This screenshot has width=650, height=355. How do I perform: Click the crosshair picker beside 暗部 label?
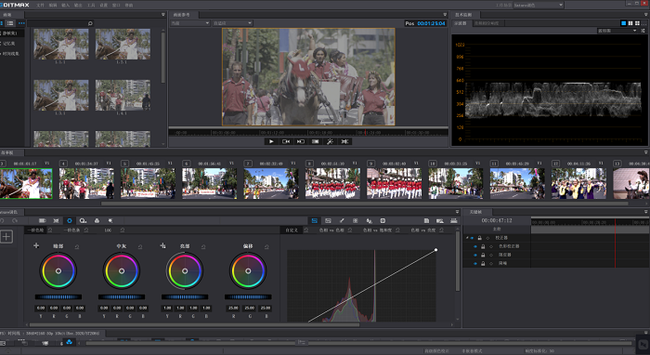click(36, 245)
